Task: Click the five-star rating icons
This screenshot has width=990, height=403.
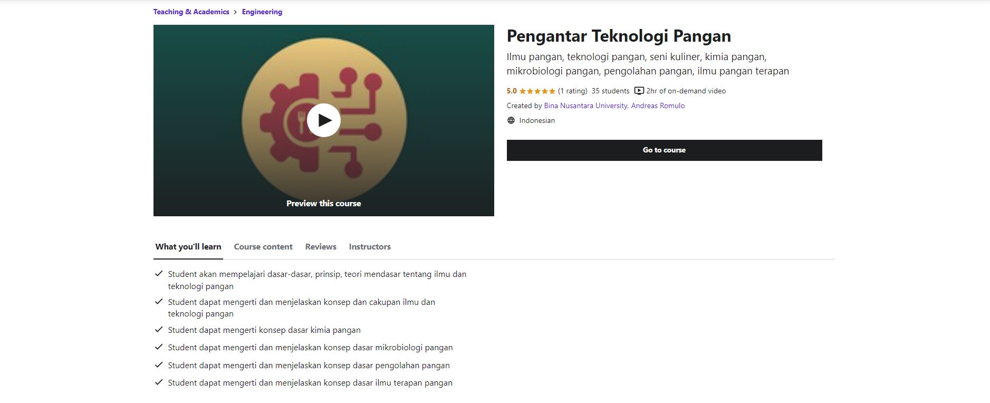Action: 537,91
